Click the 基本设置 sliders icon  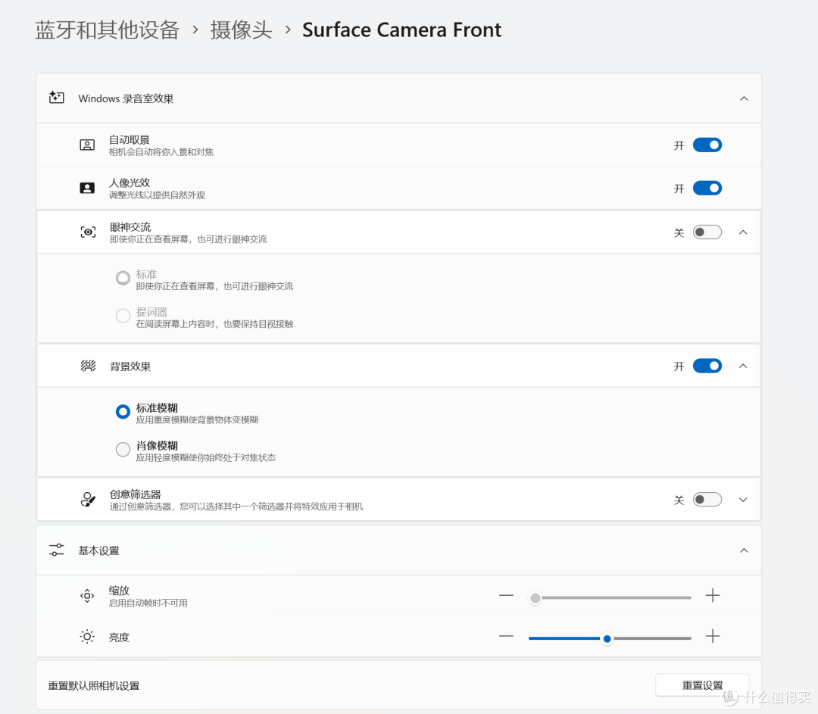[56, 550]
